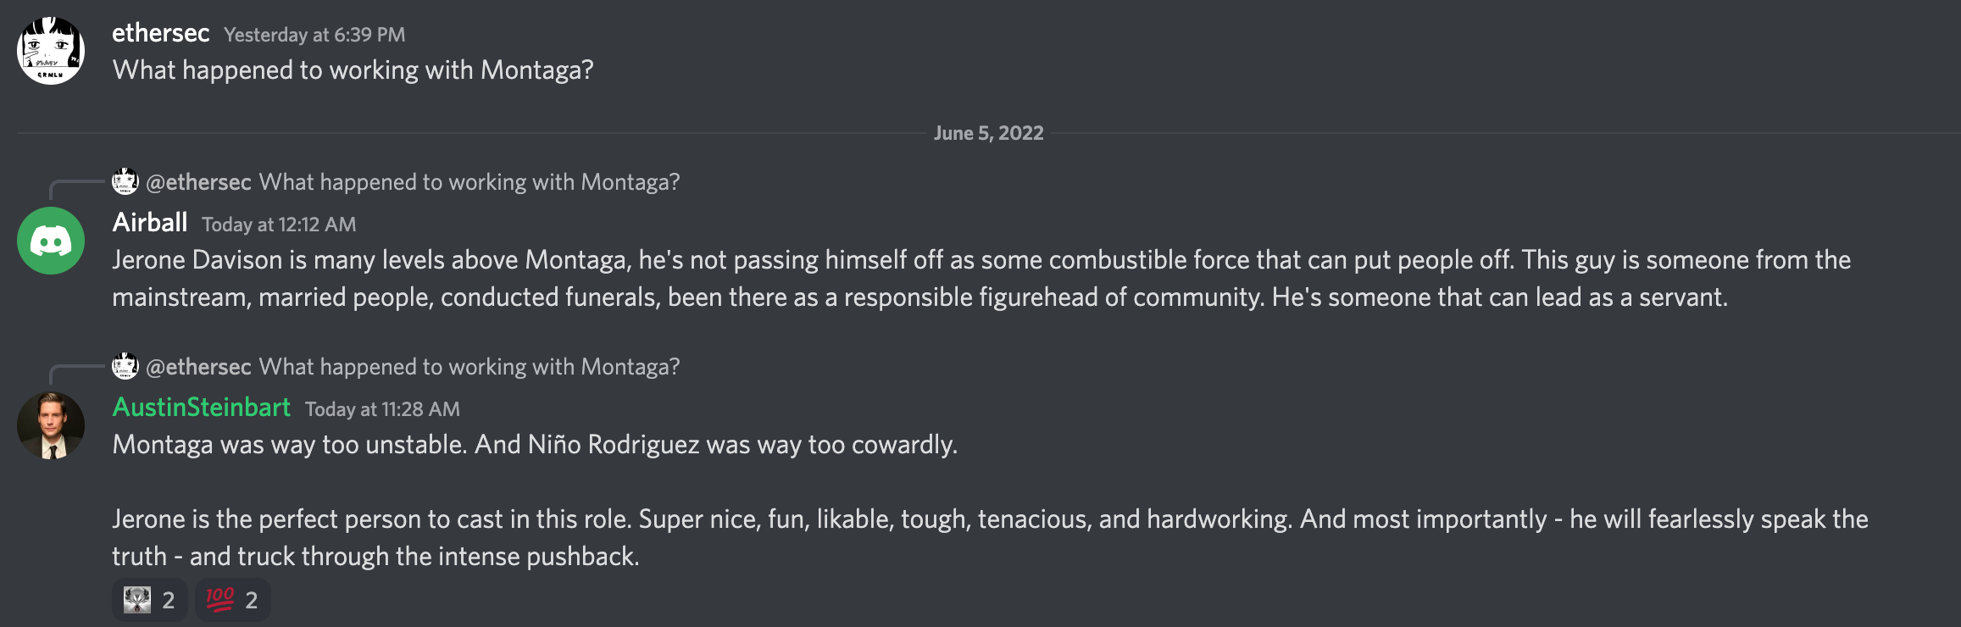Jump to the replied message quoted above Airball's post
Viewport: 1961px width, 627px height.
click(469, 182)
